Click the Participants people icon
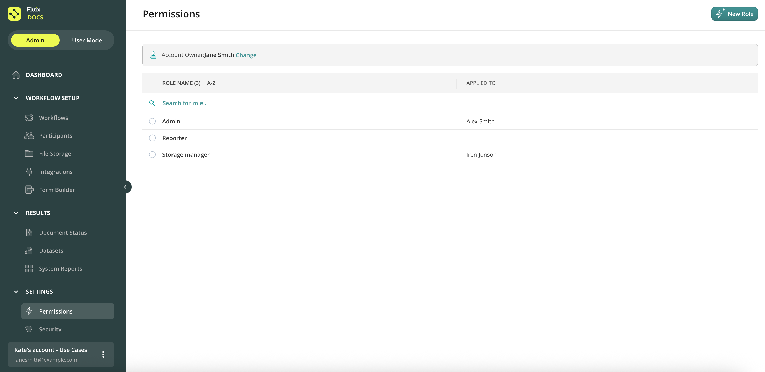This screenshot has width=765, height=372. point(29,136)
